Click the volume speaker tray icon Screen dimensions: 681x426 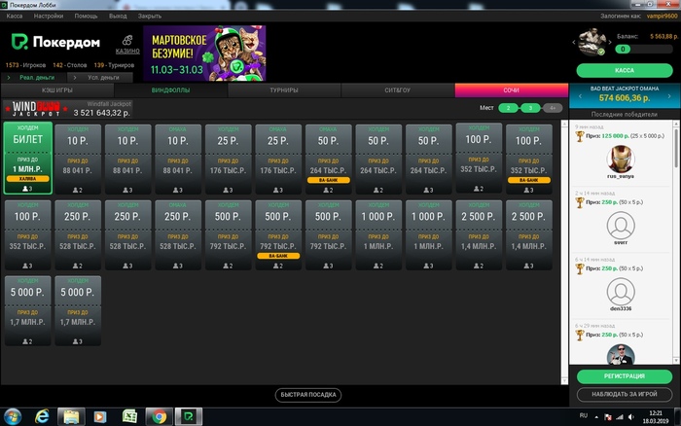(631, 417)
